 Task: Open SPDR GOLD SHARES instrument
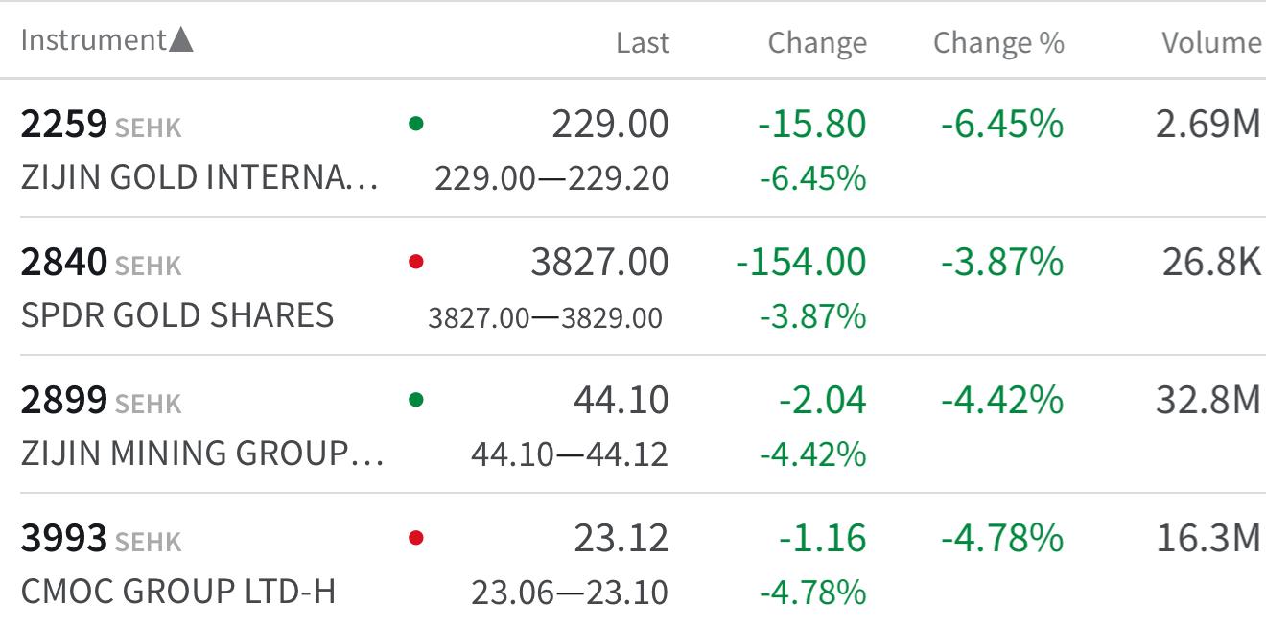(177, 315)
